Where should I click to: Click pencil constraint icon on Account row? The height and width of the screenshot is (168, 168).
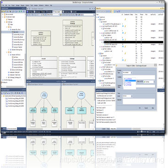125,19
